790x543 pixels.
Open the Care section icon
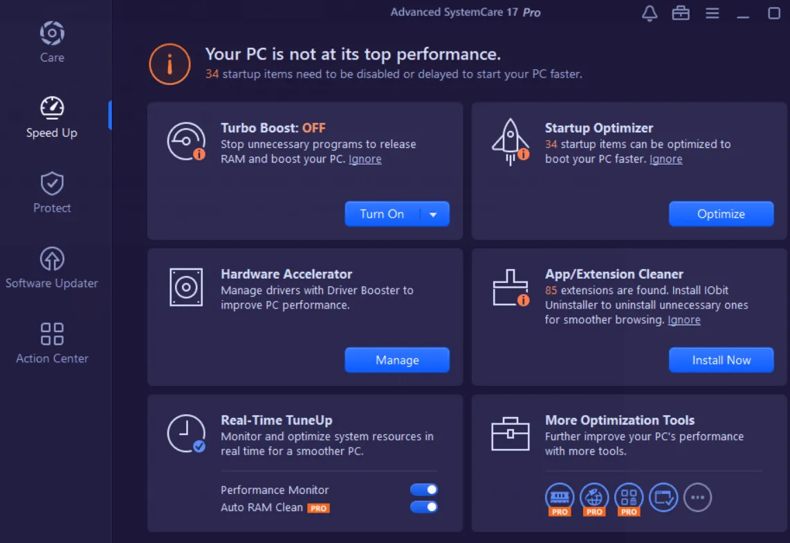pos(52,32)
